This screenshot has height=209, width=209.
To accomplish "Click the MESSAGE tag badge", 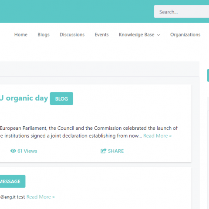I will pos(13,181).
